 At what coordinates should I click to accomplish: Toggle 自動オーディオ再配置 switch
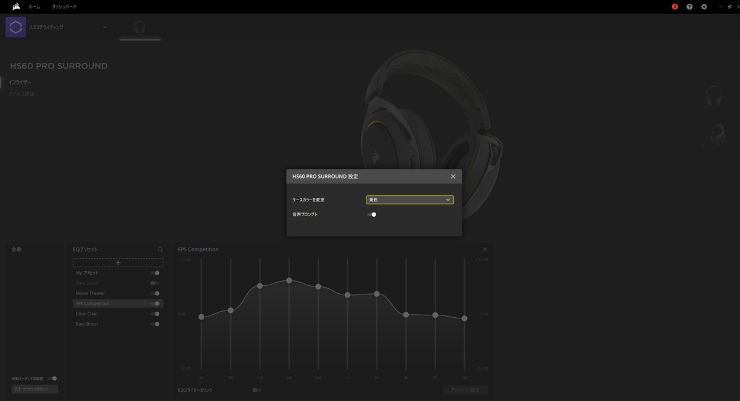click(52, 378)
